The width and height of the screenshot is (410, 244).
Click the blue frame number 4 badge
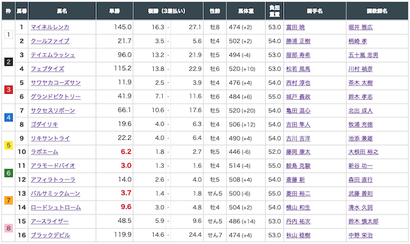8,118
